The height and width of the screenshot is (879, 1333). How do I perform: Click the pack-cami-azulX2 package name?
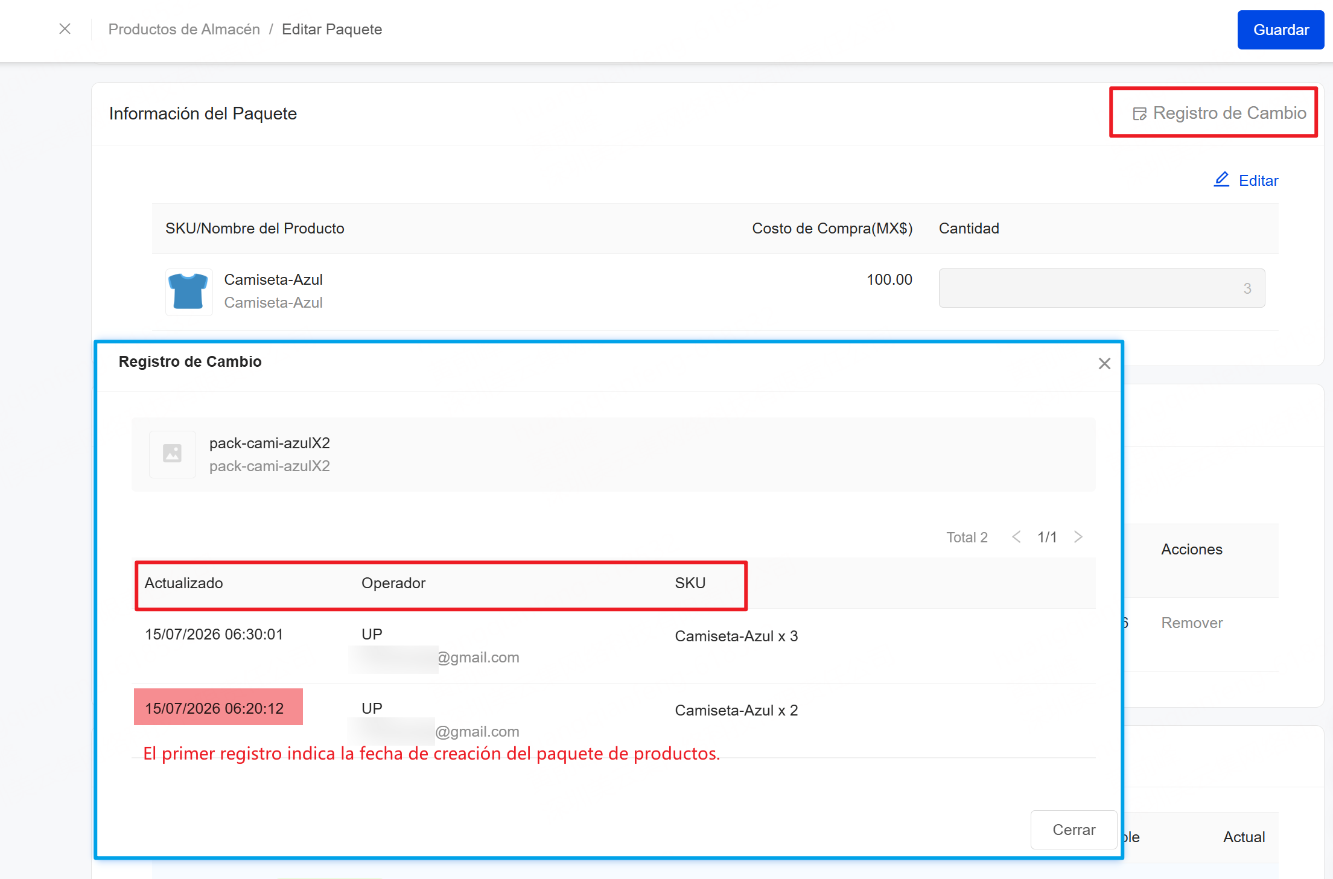coord(270,443)
